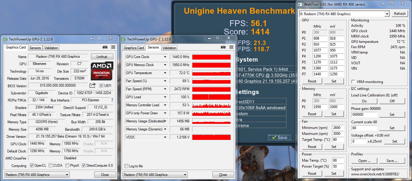The width and height of the screenshot is (412, 181).
Task: Click Save button in Heaven Benchmark
Action: click(280, 137)
